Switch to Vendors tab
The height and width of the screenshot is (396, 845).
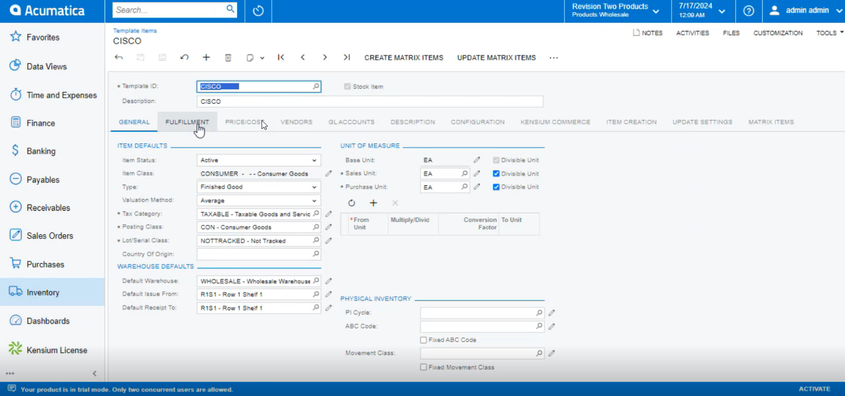tap(296, 122)
